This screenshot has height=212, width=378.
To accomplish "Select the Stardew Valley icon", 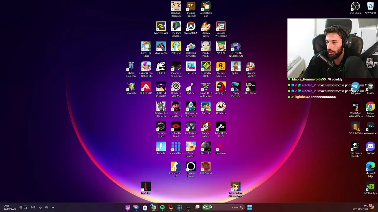I will coord(206,29).
